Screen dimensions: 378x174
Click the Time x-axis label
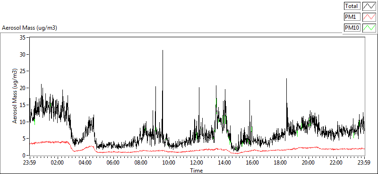(196, 171)
